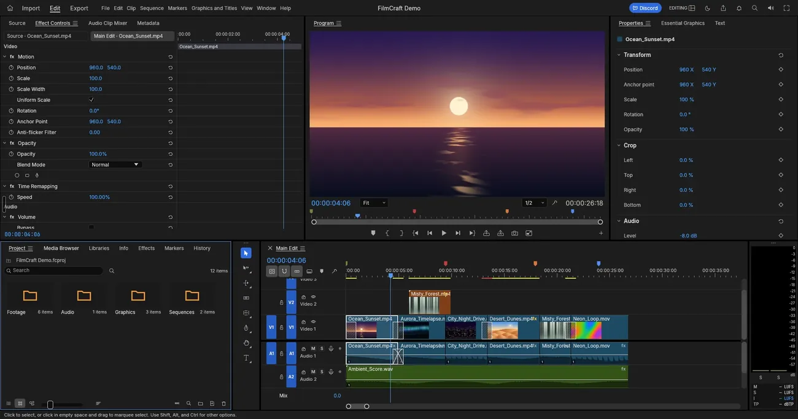Switch to Audio Clip Mixer tab

coord(107,23)
